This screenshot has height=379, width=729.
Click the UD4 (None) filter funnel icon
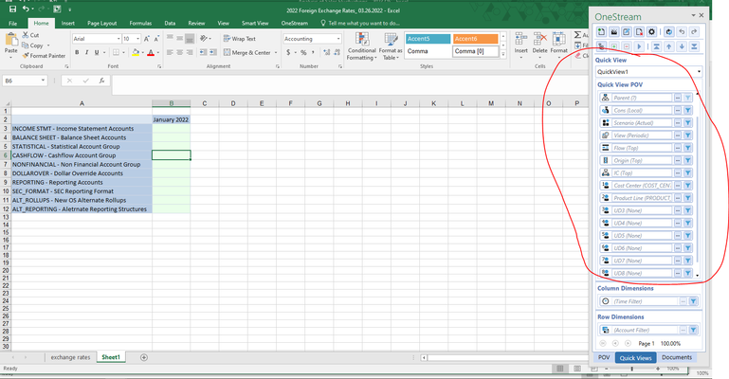click(x=687, y=223)
